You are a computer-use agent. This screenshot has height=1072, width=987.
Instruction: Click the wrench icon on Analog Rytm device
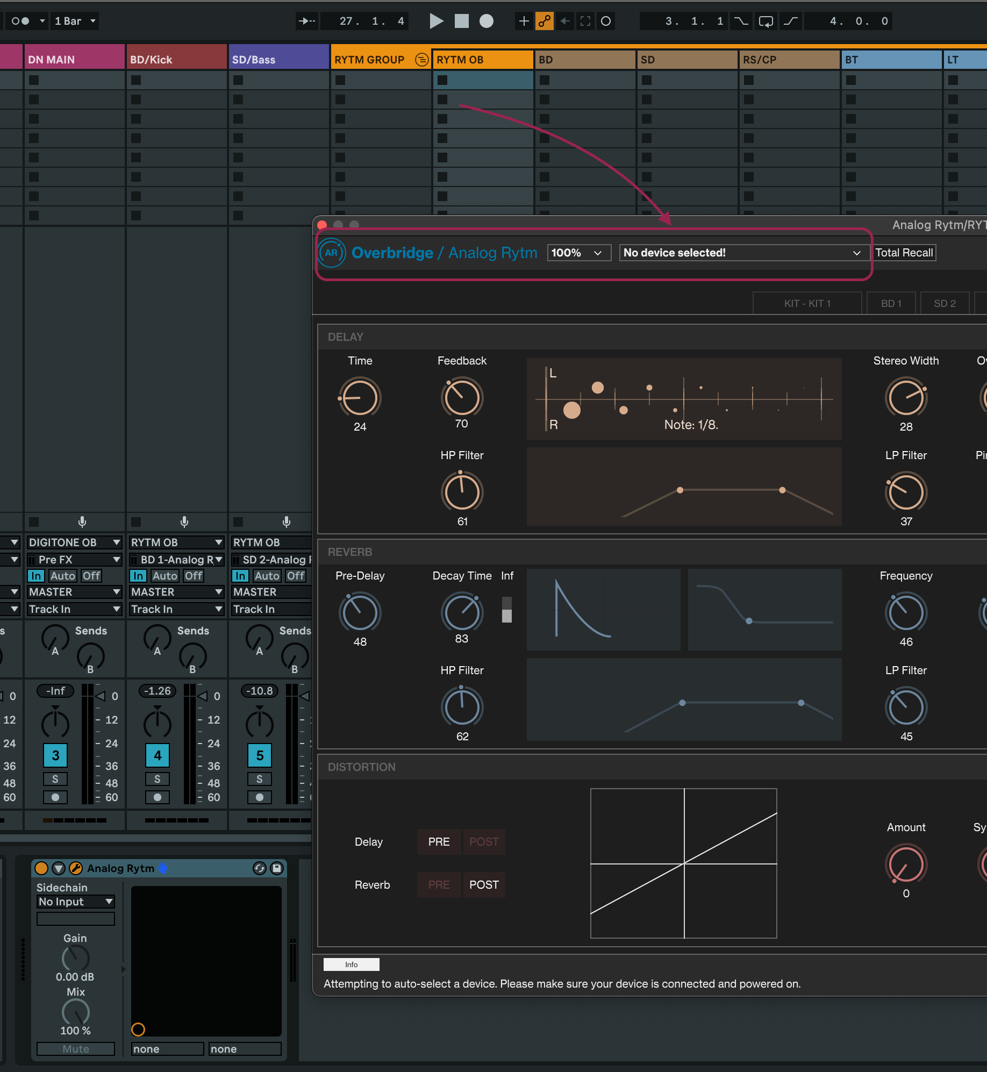point(76,868)
